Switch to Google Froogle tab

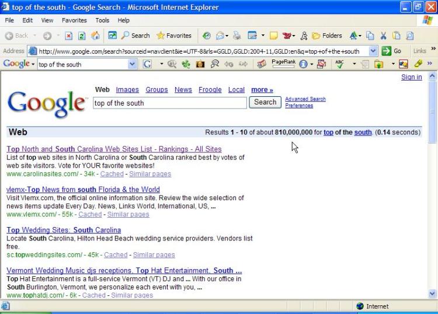coord(210,90)
